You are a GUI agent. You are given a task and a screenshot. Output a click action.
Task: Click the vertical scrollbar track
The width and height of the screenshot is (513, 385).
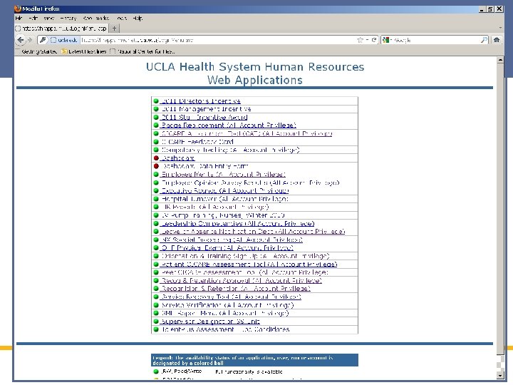pyautogui.click(x=500, y=363)
